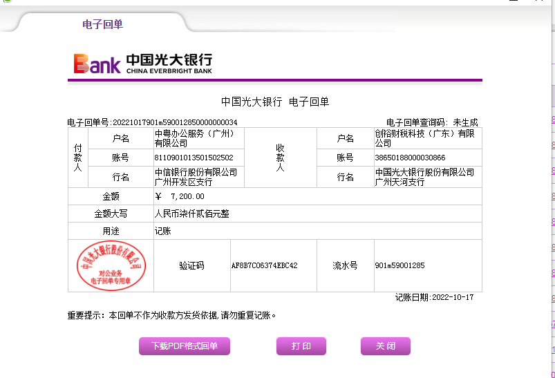Screen dimensions: 555x378
Task: Select the receipt number 20221017901m590012850000000034
Action: (175, 122)
